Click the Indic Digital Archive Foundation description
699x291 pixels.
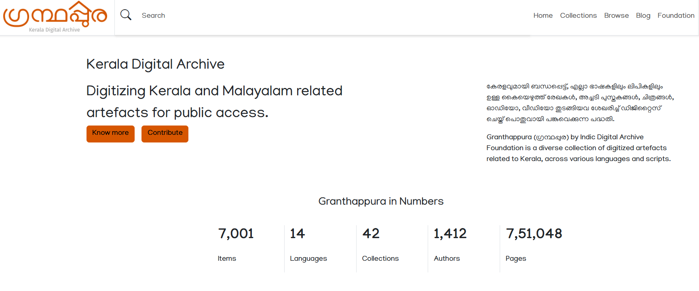578,148
